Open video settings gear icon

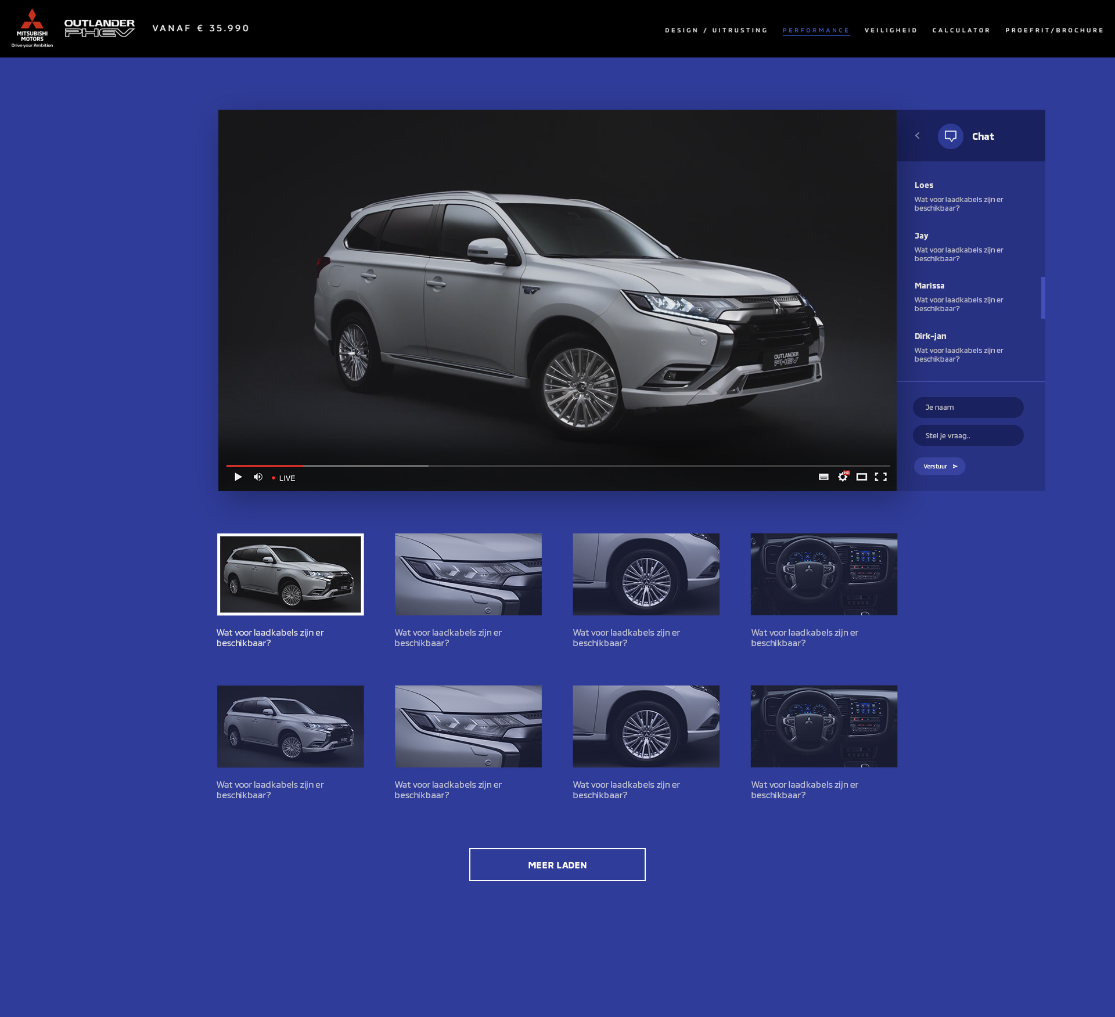point(843,477)
